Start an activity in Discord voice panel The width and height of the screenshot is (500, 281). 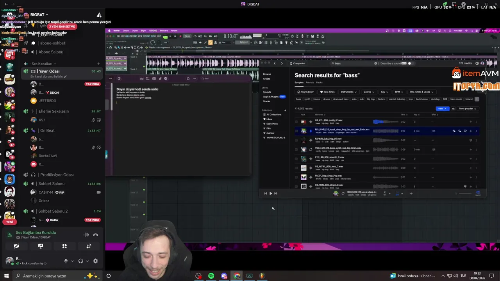(64, 246)
